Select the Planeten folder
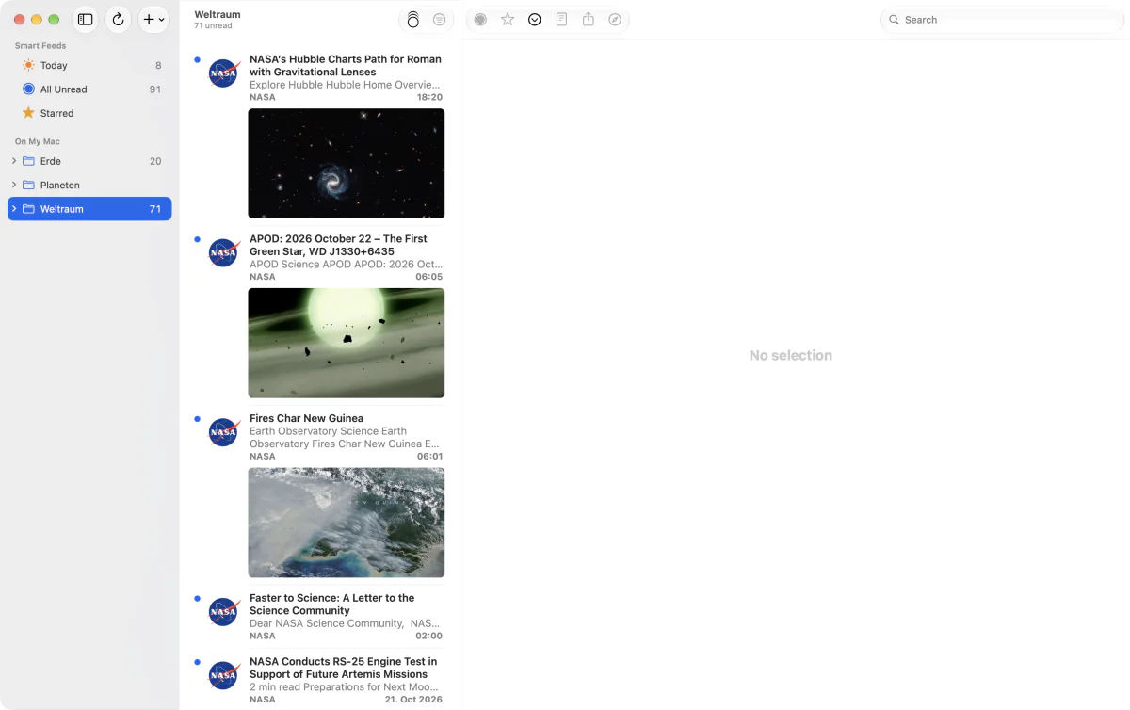Image resolution: width=1130 pixels, height=710 pixels. coord(89,185)
